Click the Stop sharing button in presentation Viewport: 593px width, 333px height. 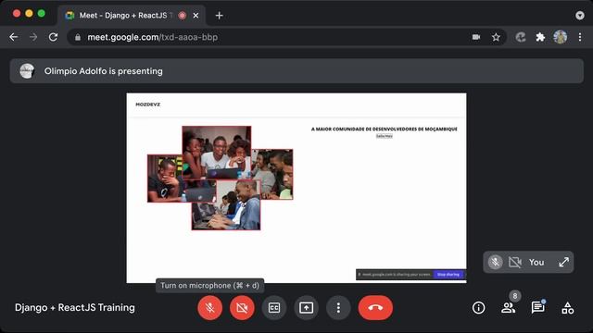pos(448,275)
